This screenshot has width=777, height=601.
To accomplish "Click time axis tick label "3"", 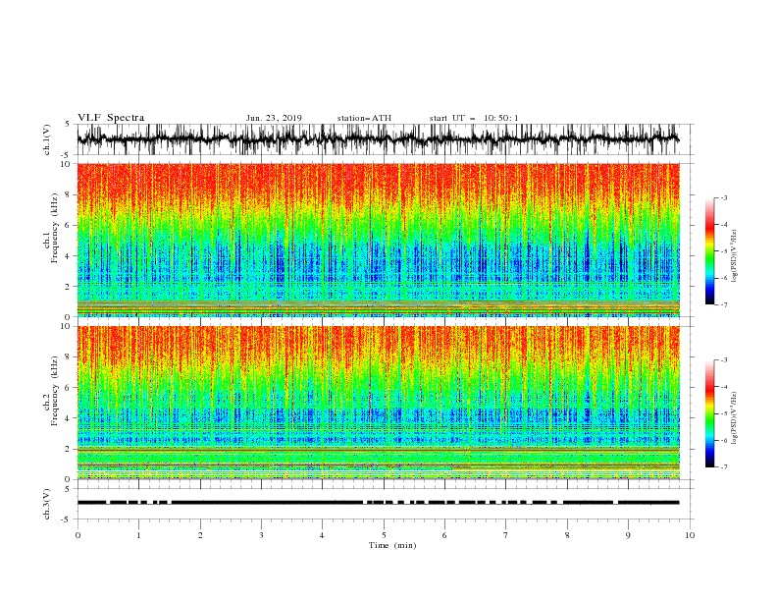I will (261, 535).
